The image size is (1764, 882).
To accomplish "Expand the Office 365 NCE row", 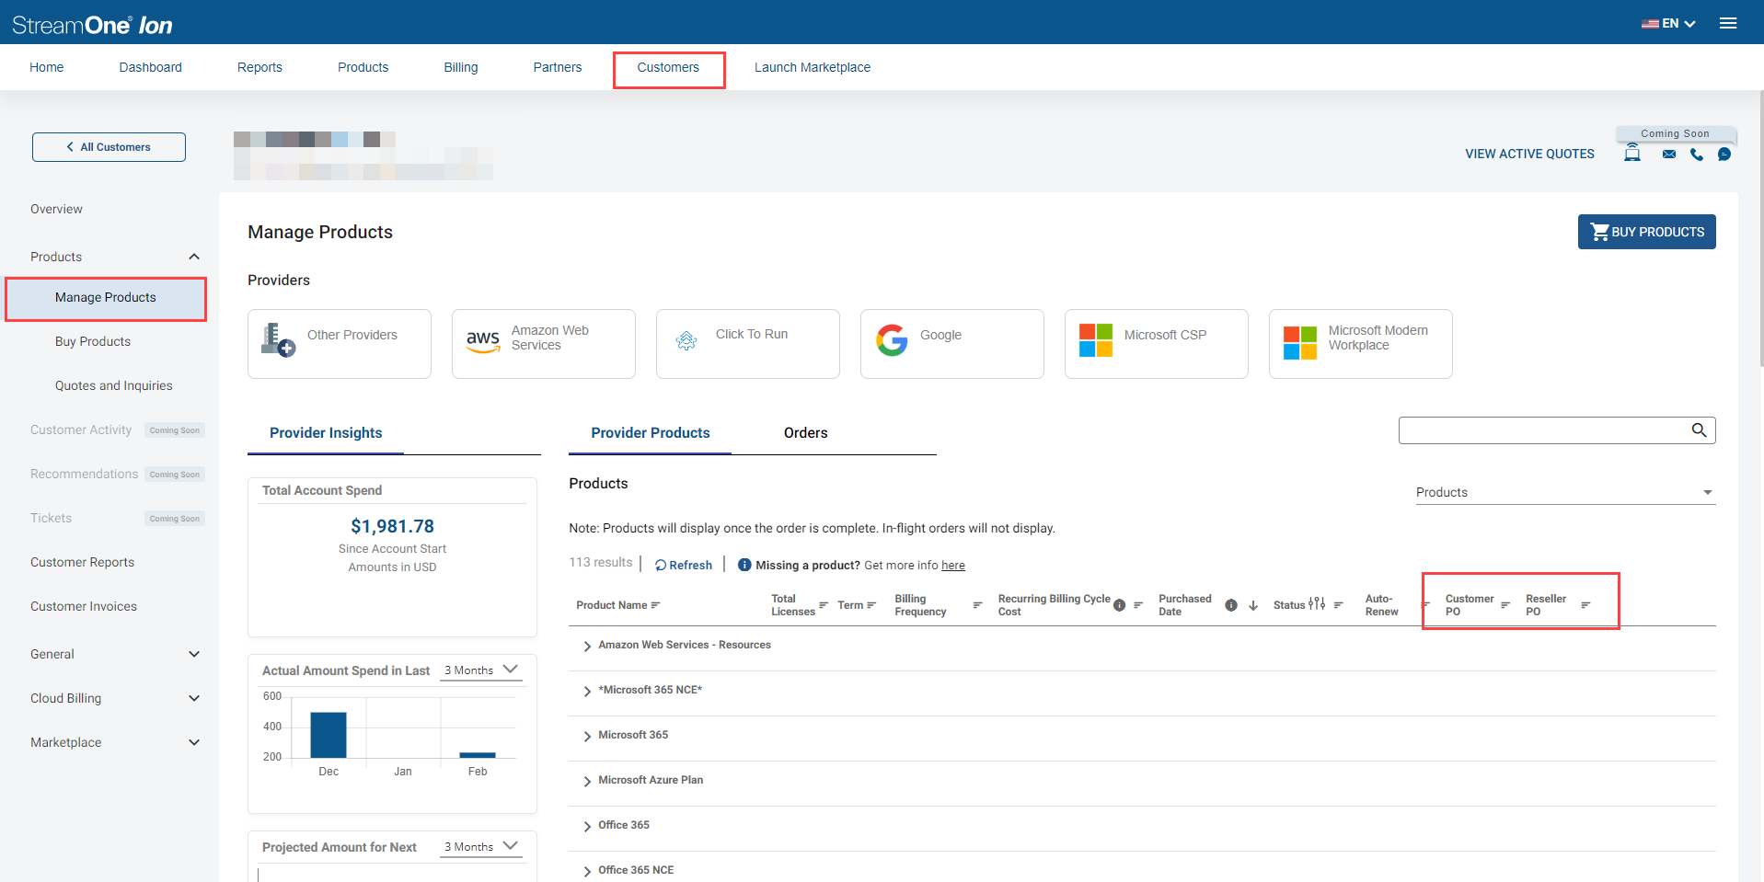I will (587, 872).
